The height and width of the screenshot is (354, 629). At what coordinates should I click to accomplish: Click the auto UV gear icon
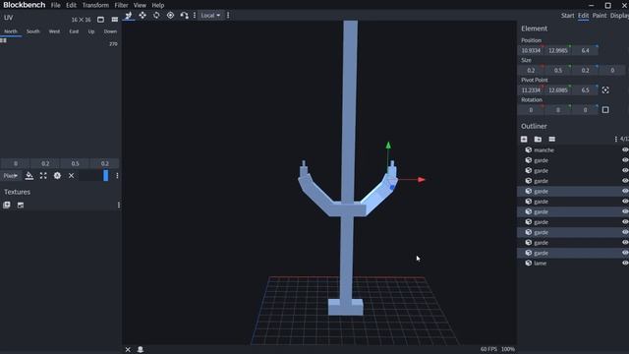tap(57, 175)
